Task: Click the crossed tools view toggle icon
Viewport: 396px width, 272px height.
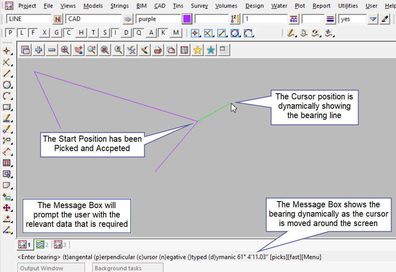Action: pyautogui.click(x=131, y=50)
